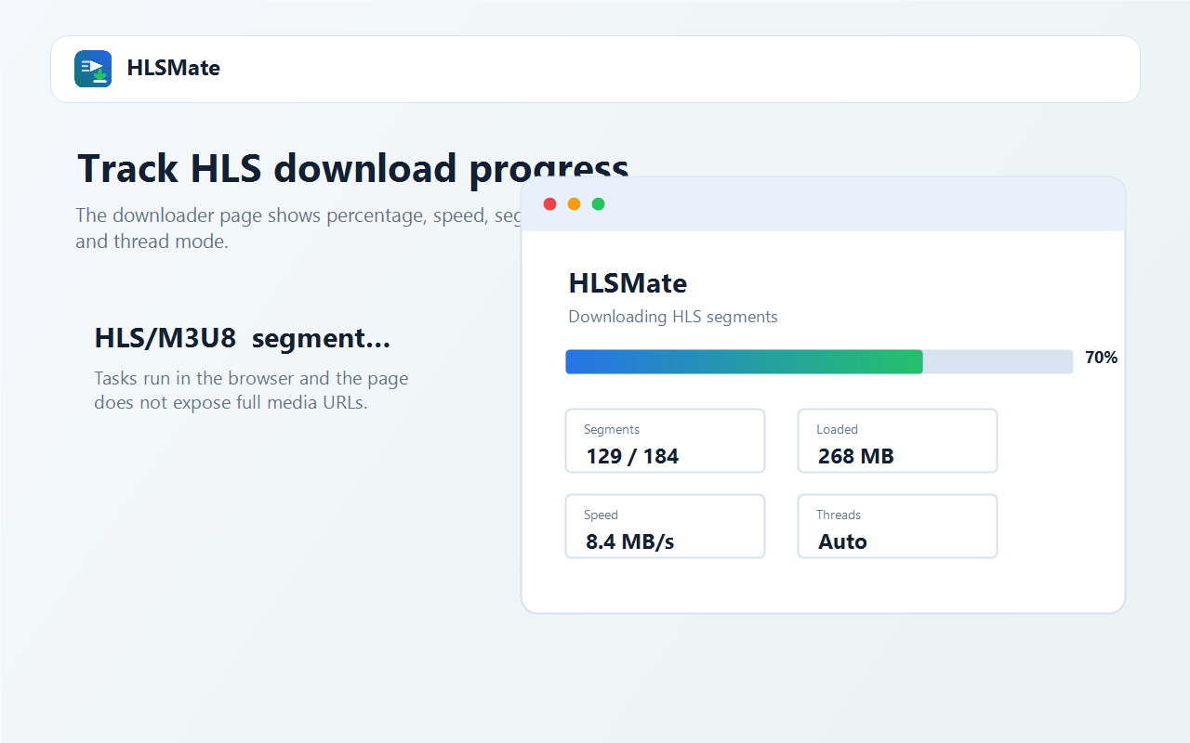Viewport: 1190px width, 743px height.
Task: Click the preview window title bar
Action: [823, 203]
